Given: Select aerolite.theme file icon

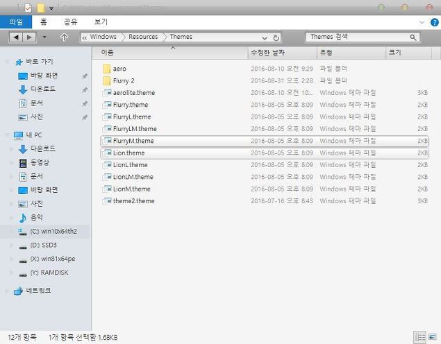Looking at the screenshot, I should coord(107,93).
